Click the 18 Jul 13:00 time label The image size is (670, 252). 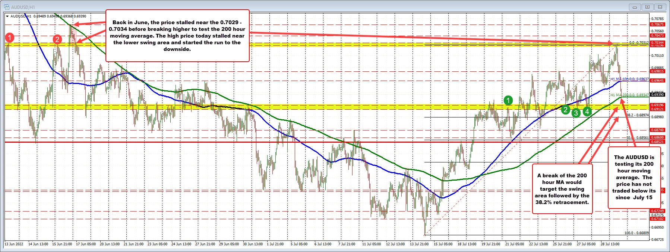(468, 244)
